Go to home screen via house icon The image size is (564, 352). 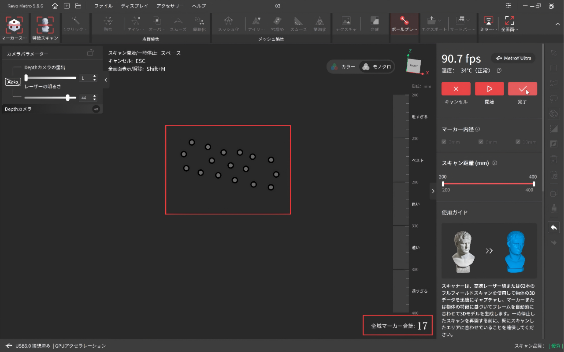point(55,6)
